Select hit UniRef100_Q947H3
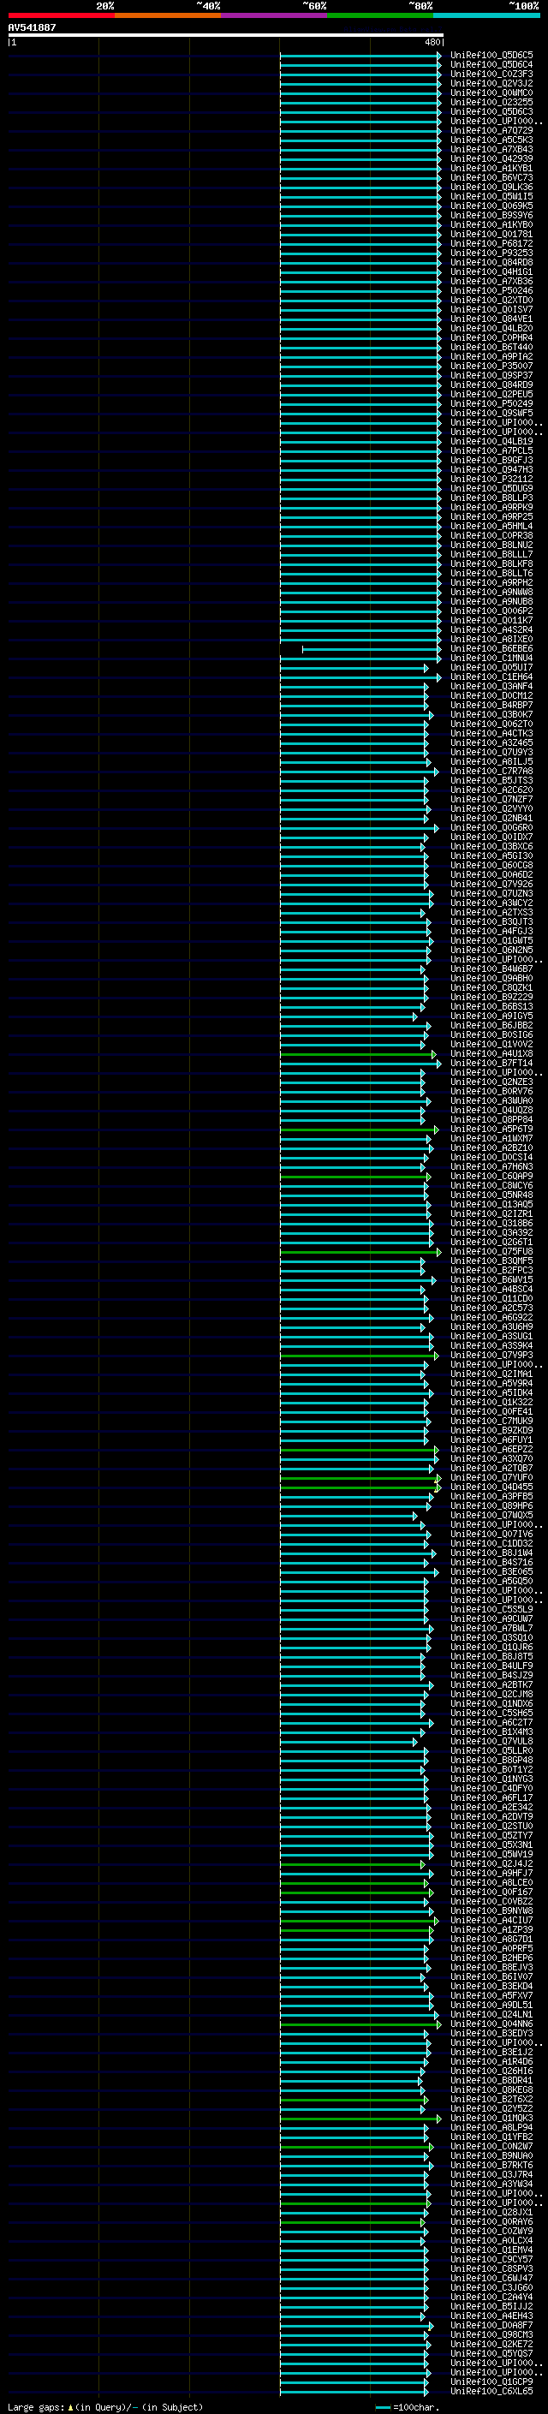 (x=491, y=469)
